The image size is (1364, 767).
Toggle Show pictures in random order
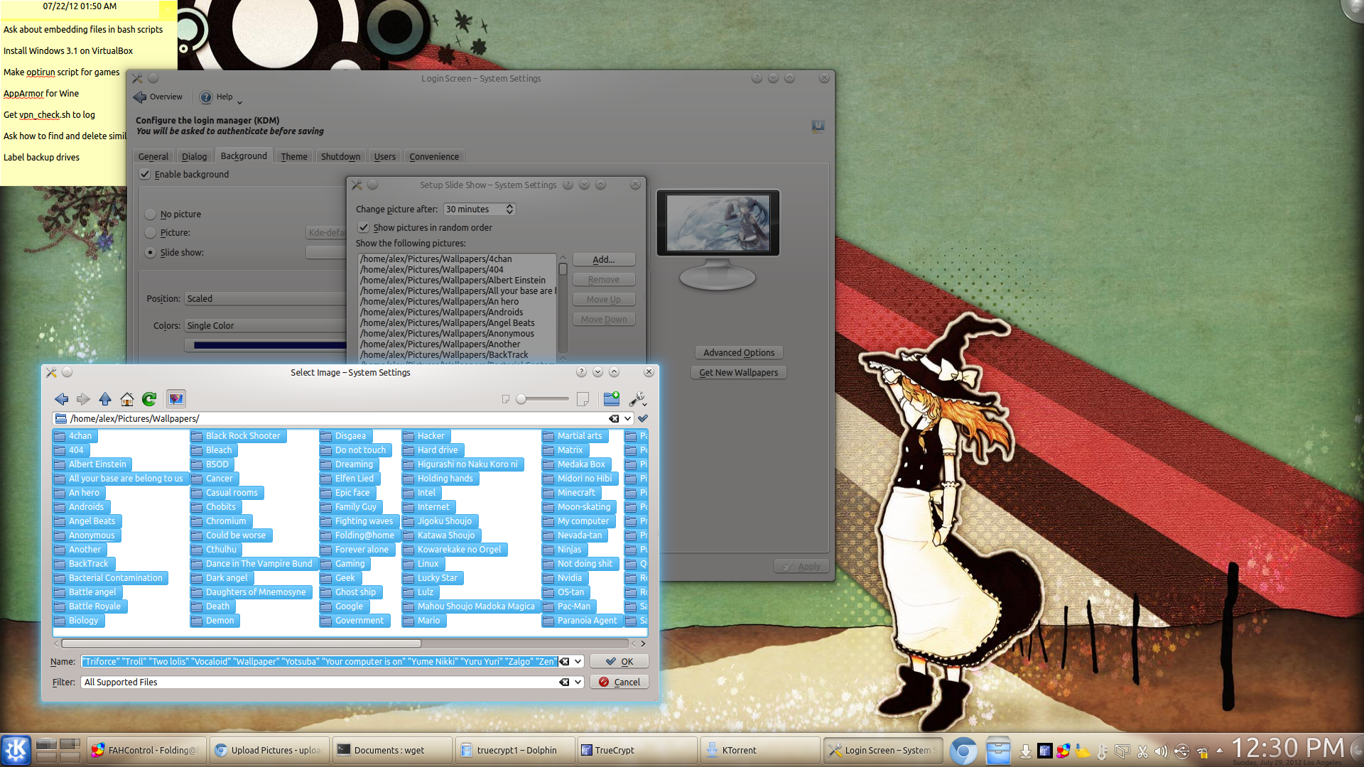pos(364,228)
